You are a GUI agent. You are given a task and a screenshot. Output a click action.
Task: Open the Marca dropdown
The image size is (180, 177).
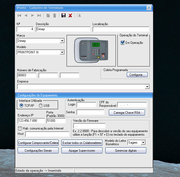62,41
